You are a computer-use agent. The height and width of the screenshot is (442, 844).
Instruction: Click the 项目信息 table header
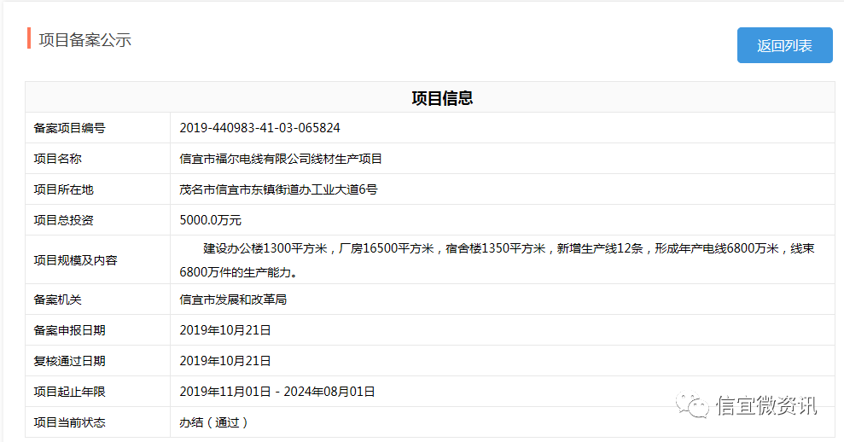[442, 98]
